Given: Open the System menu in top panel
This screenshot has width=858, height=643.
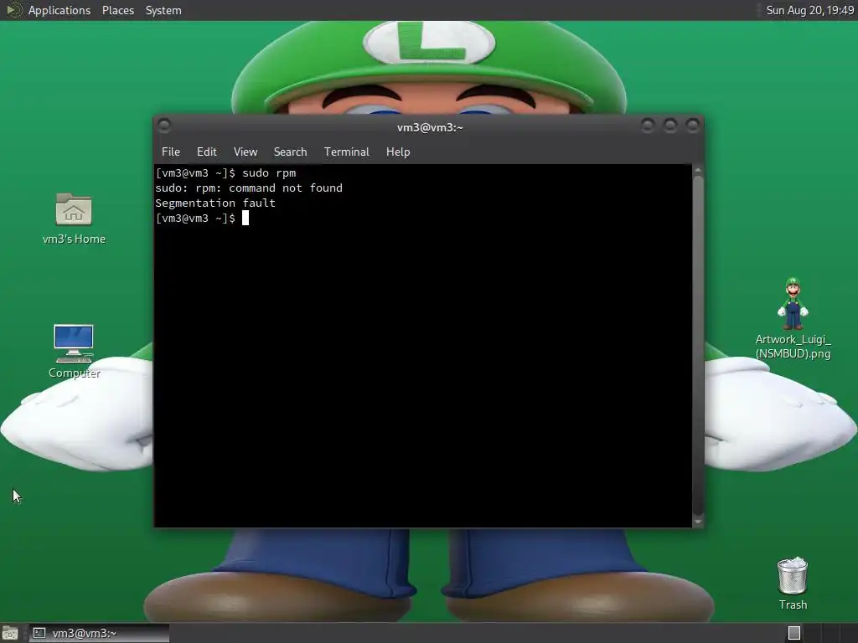Looking at the screenshot, I should [163, 10].
